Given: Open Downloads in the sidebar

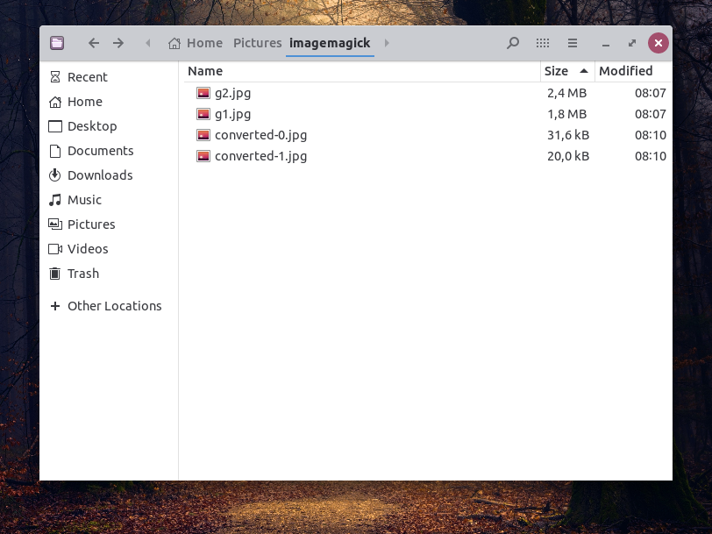Looking at the screenshot, I should coord(109,175).
